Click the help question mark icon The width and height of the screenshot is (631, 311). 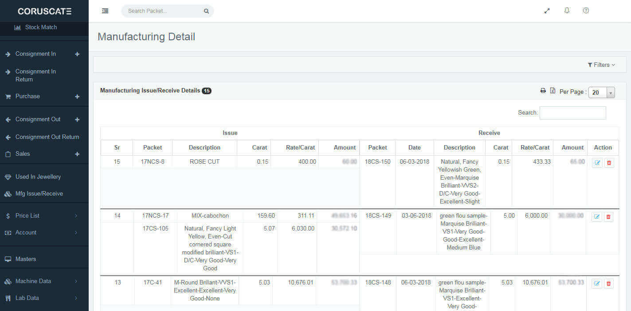tap(586, 11)
